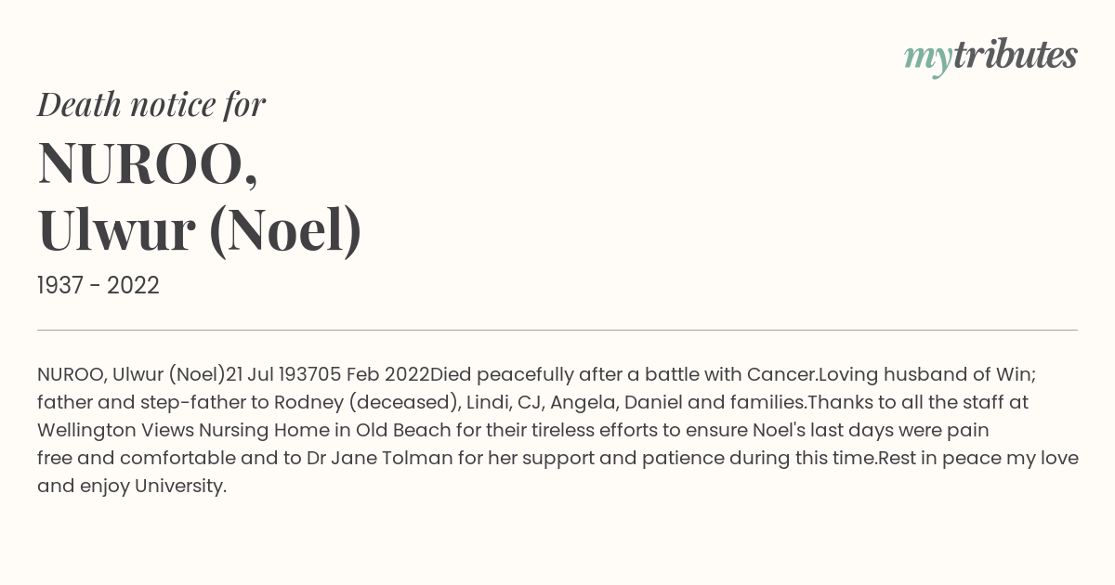
Task: Select the 'Death notice for' heading
Action: (x=151, y=104)
